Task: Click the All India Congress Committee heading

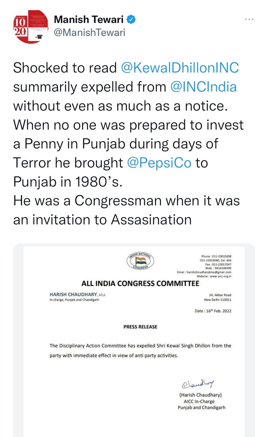Action: (140, 284)
